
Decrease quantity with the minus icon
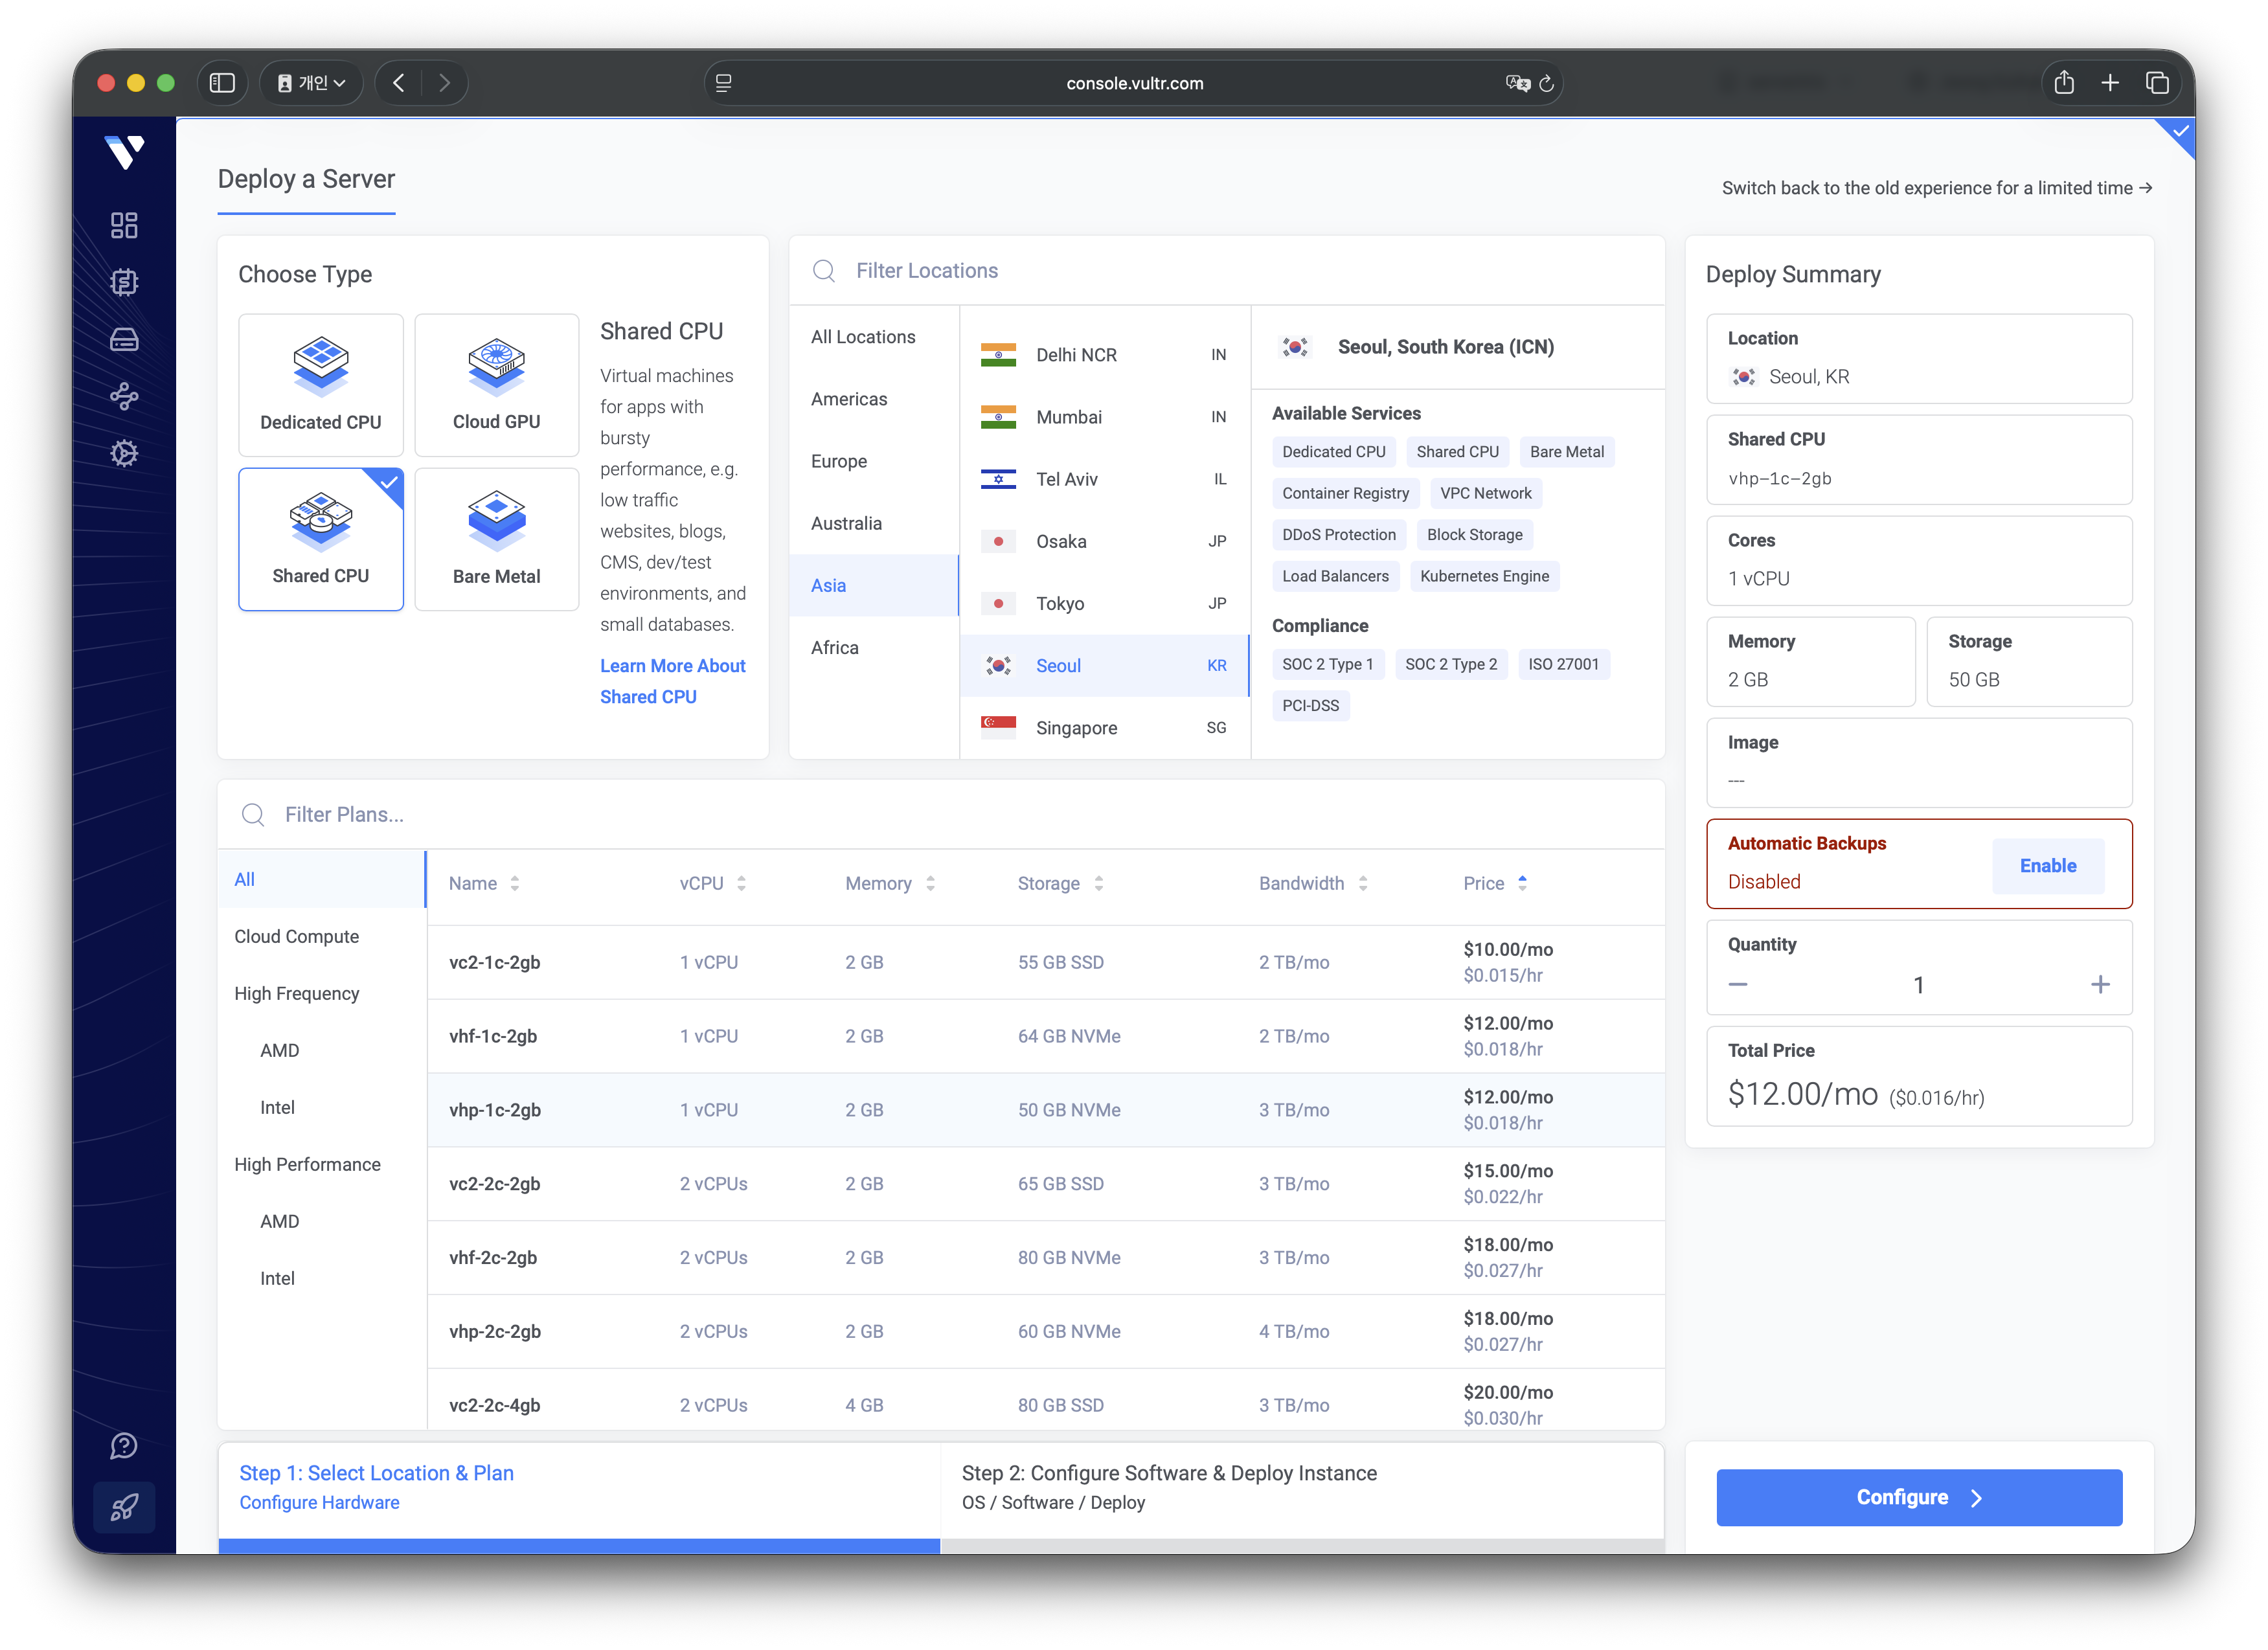pos(1738,985)
